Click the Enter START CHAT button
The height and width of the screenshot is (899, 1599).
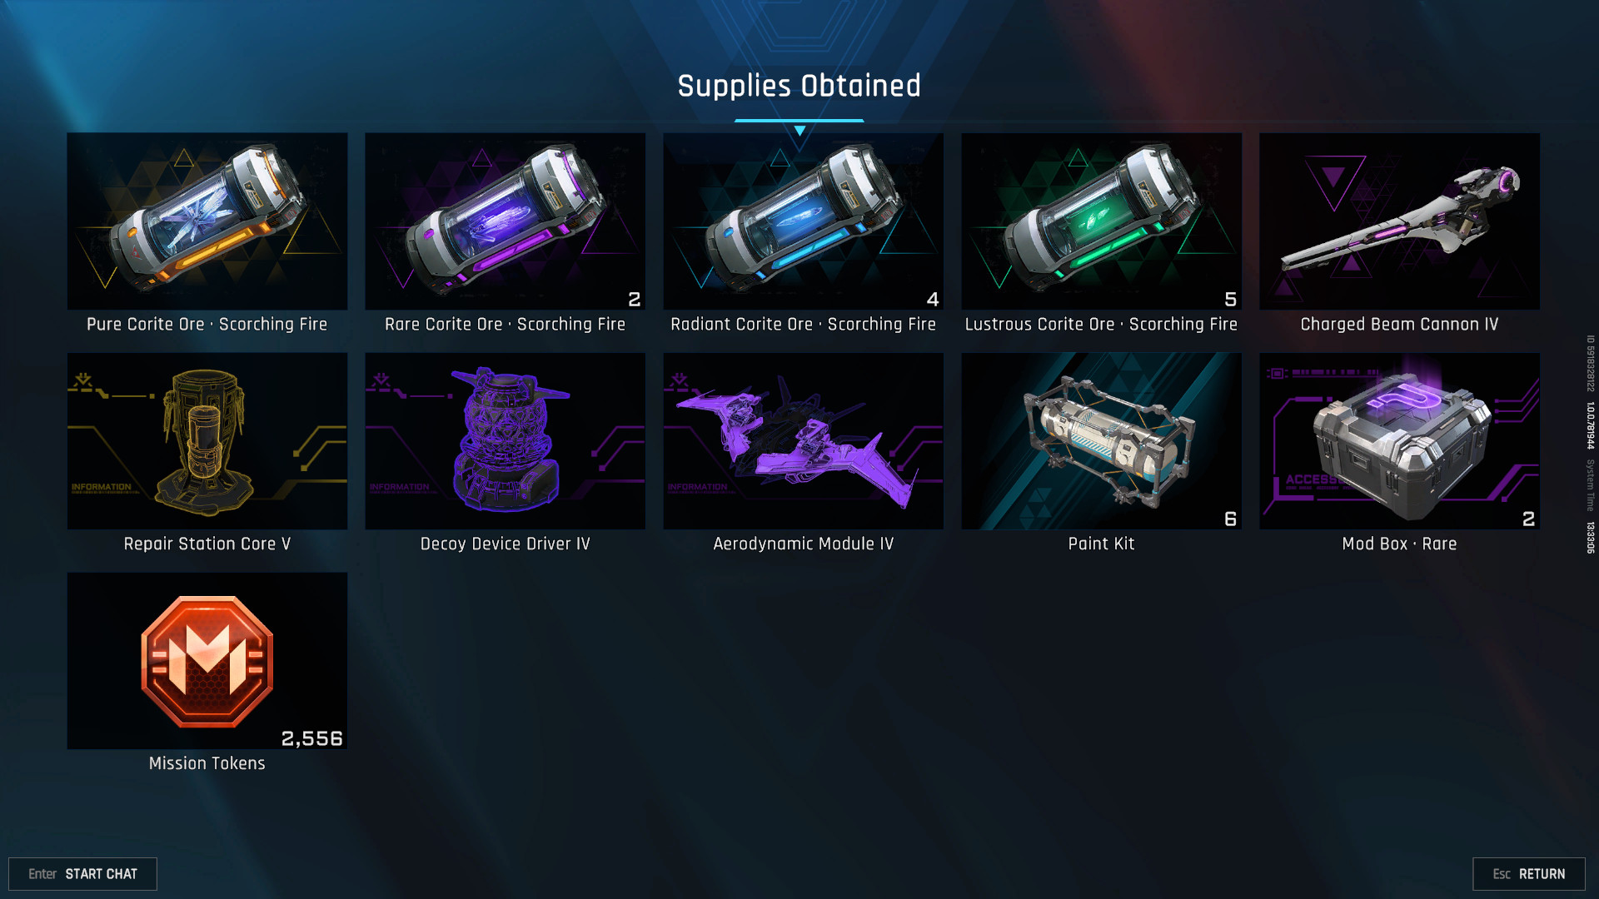[82, 874]
